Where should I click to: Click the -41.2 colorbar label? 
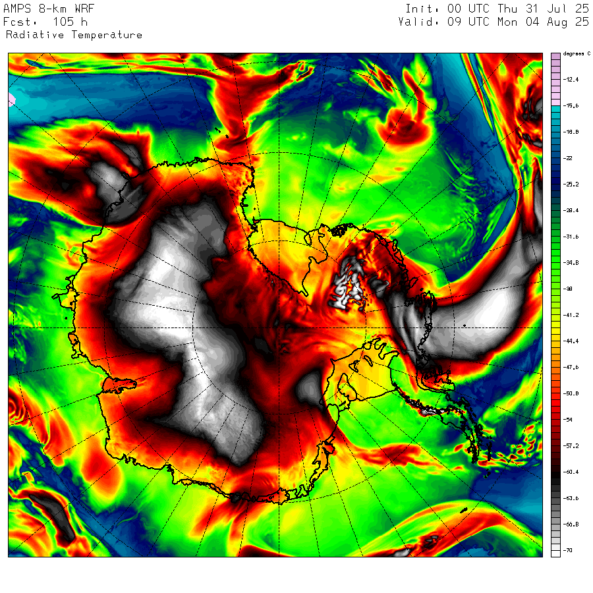click(571, 315)
